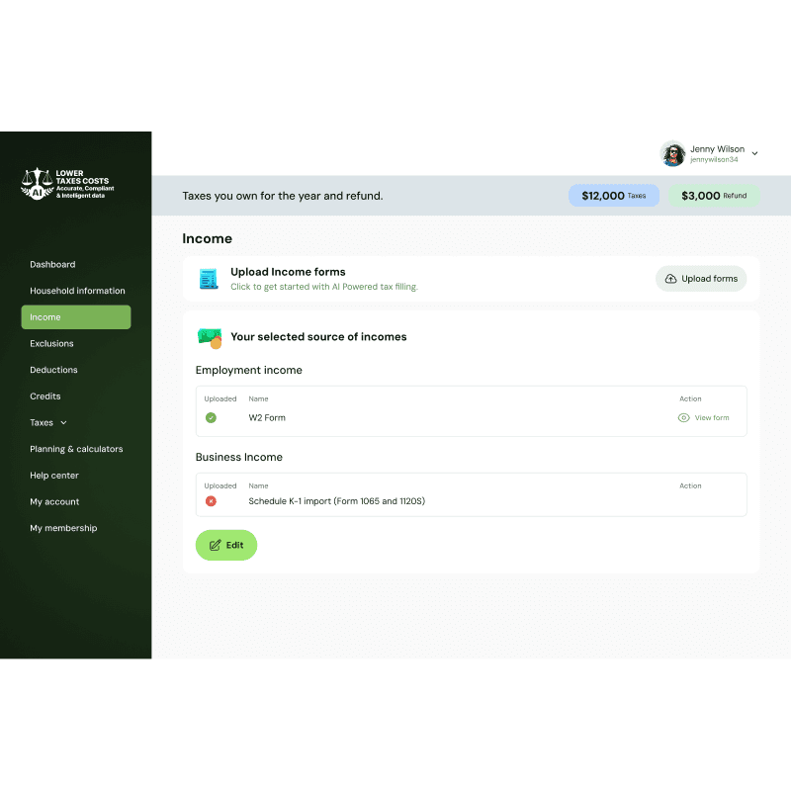
Task: Open Planning & calculators
Action: (x=76, y=449)
